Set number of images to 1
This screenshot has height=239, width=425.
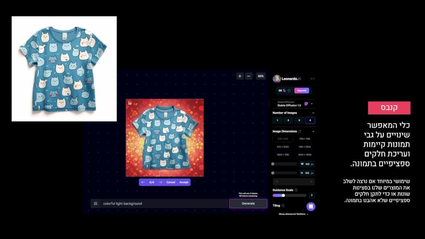click(x=277, y=120)
